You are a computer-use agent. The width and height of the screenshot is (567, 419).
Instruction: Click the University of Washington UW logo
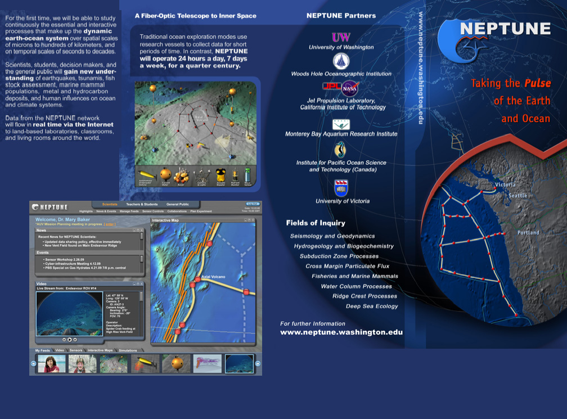click(x=341, y=37)
